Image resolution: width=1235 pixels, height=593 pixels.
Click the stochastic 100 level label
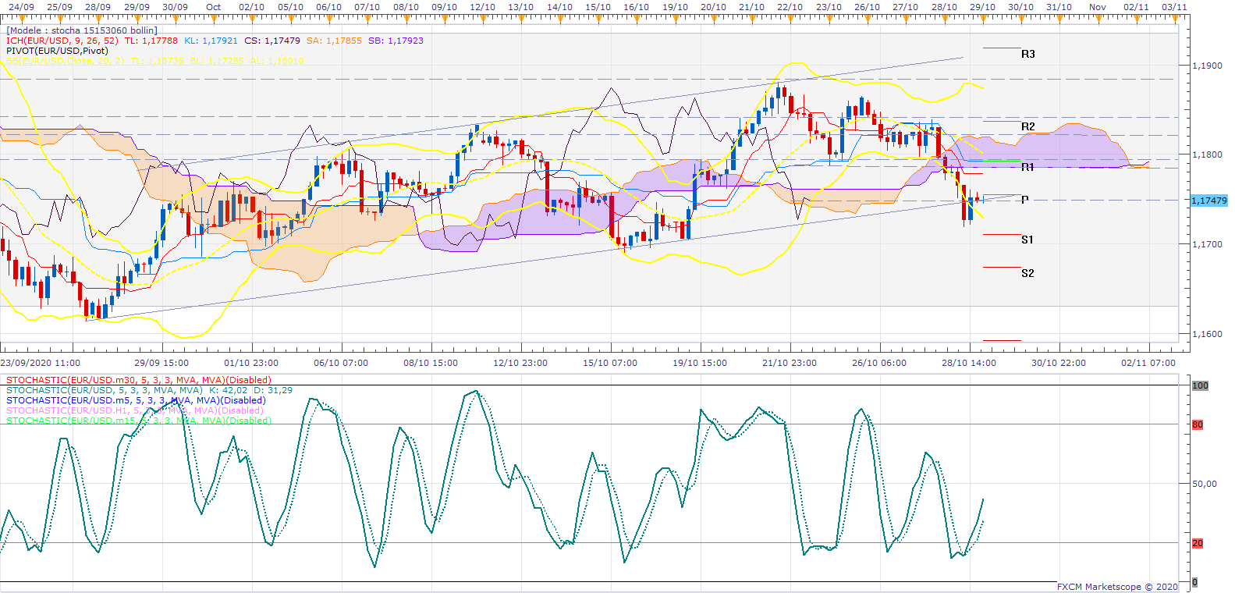tap(1200, 385)
